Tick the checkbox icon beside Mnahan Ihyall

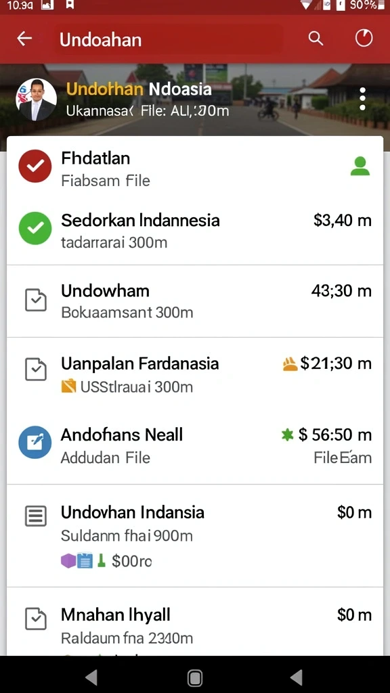(36, 619)
